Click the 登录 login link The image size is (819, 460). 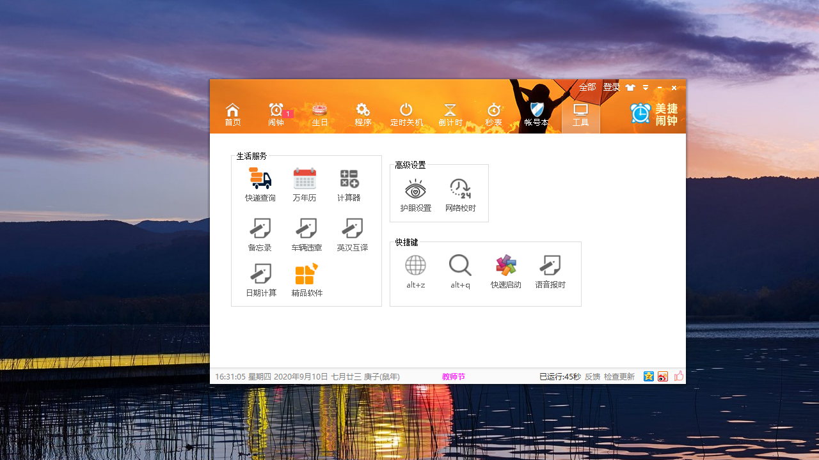pyautogui.click(x=611, y=87)
